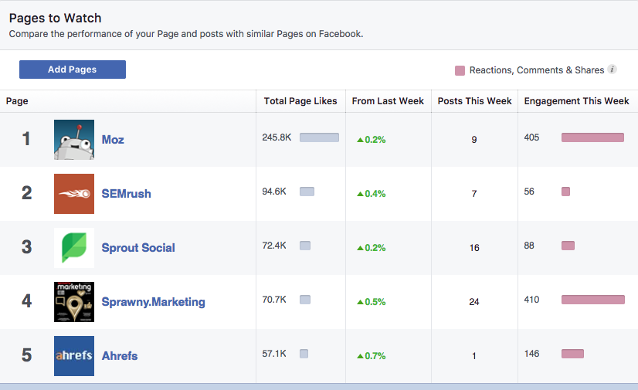Click the Total Page Likes column header
Image resolution: width=638 pixels, height=390 pixels.
coord(300,101)
